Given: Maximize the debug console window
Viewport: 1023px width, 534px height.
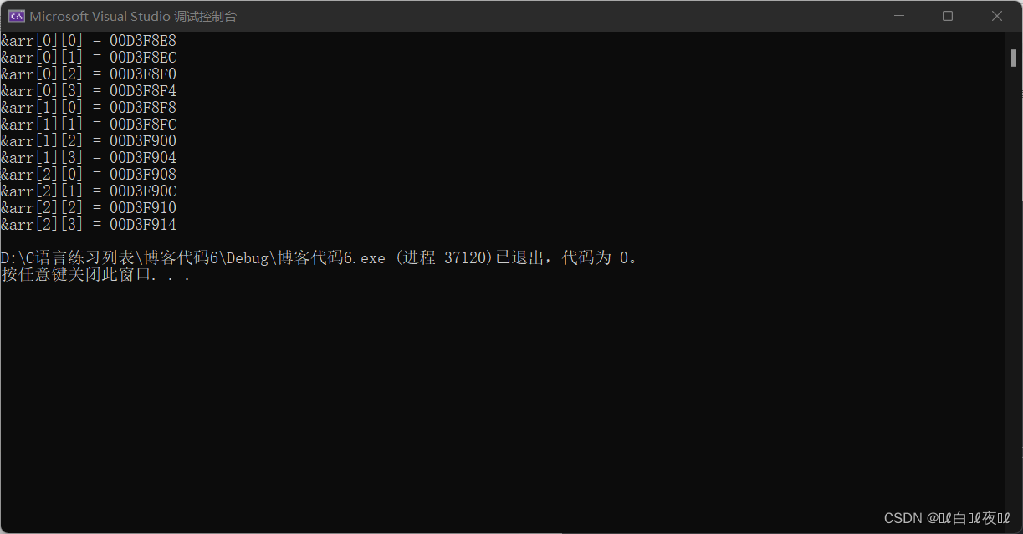Looking at the screenshot, I should [x=948, y=16].
